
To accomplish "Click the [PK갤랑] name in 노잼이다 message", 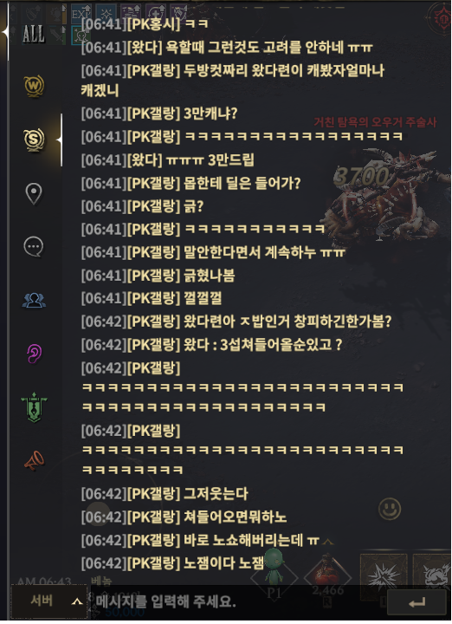I will coord(154,563).
